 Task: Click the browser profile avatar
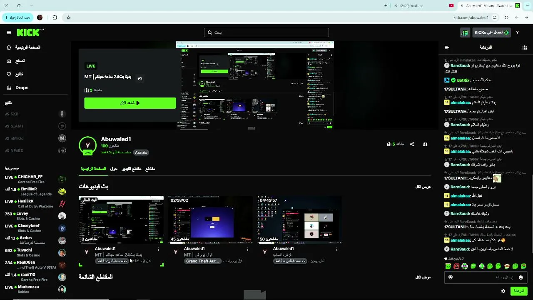point(40,17)
